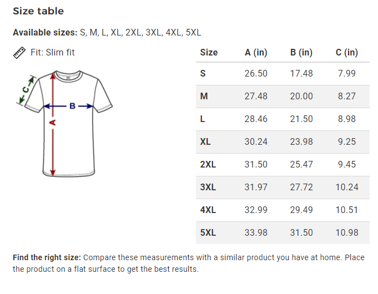The height and width of the screenshot is (294, 378).
Task: Click the Size table heading
Action: pos(38,11)
